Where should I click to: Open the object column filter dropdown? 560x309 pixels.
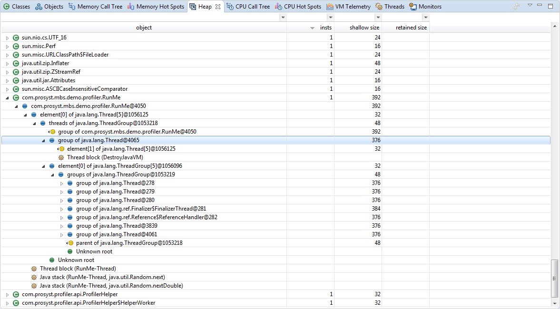(x=283, y=17)
